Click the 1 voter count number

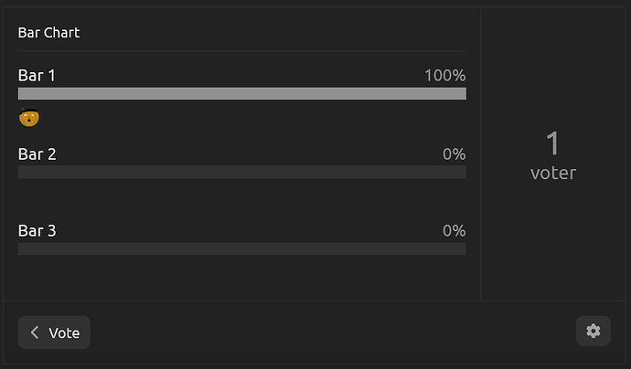pyautogui.click(x=553, y=143)
